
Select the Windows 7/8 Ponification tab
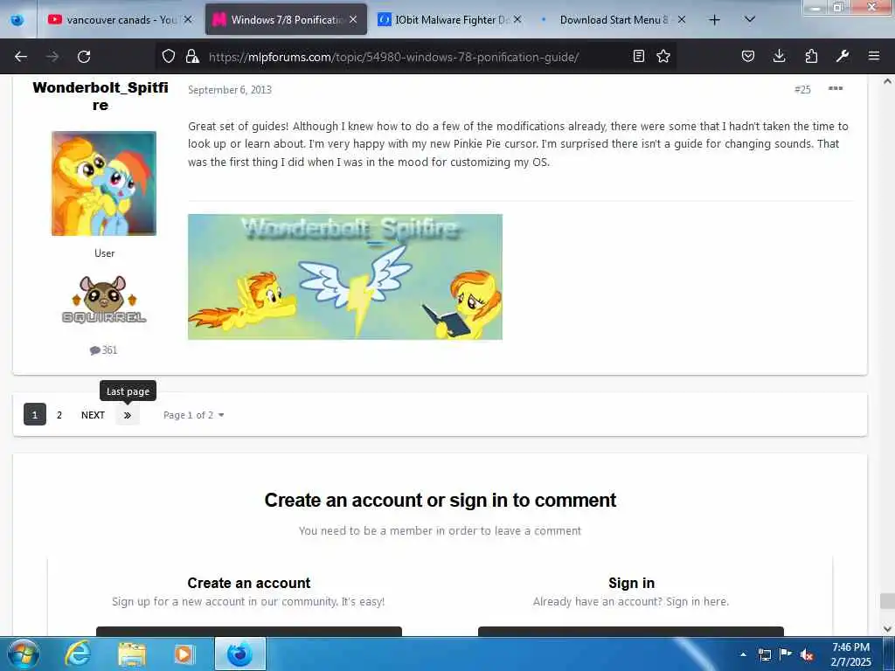(x=286, y=19)
